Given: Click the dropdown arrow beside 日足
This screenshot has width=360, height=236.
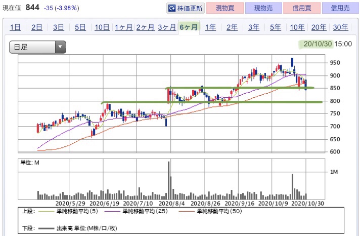Looking at the screenshot, I should (x=60, y=47).
